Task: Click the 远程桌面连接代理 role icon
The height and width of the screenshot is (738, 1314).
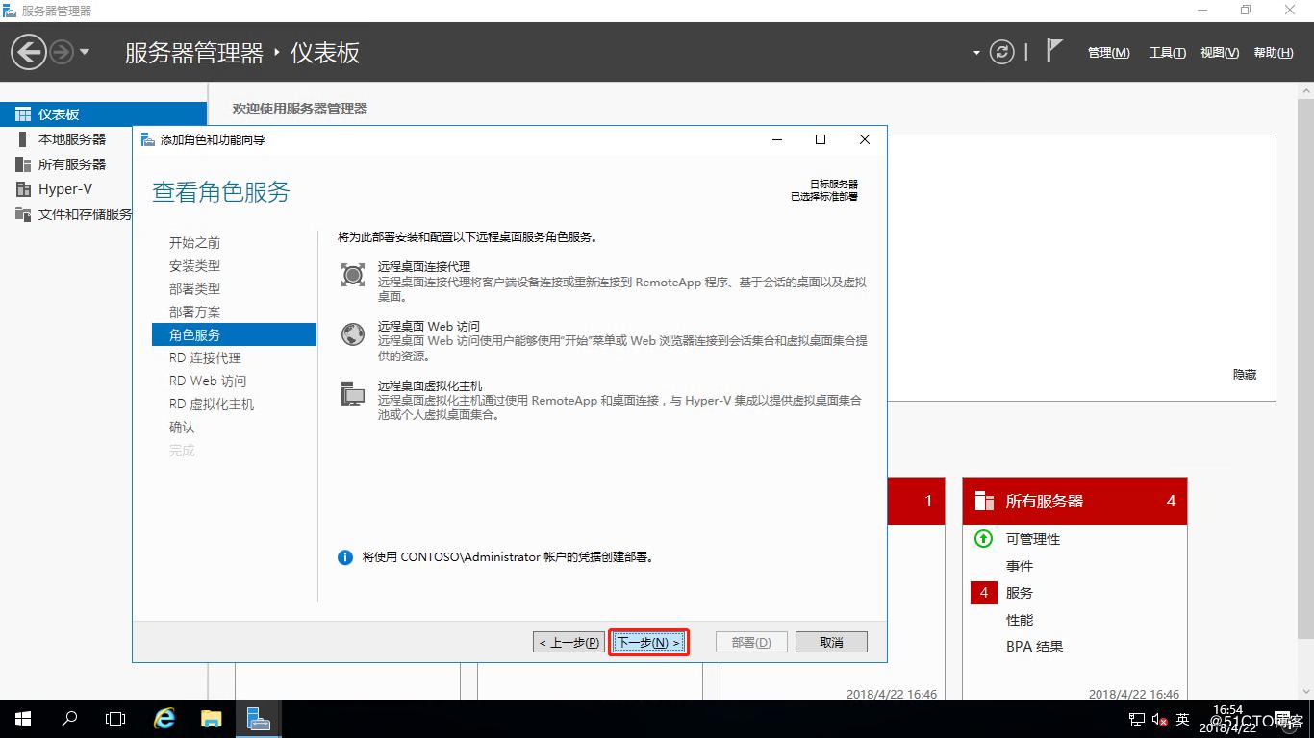Action: click(353, 276)
